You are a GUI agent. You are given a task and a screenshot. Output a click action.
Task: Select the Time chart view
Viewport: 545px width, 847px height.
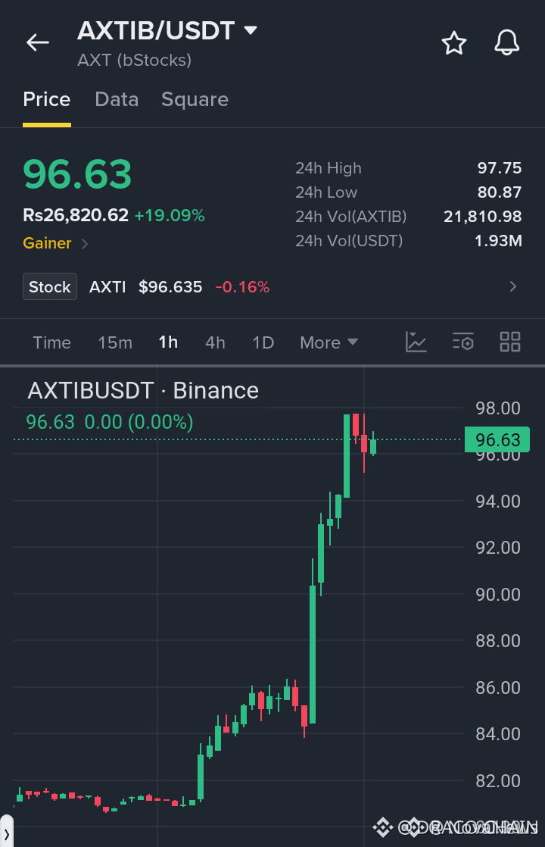pos(51,342)
